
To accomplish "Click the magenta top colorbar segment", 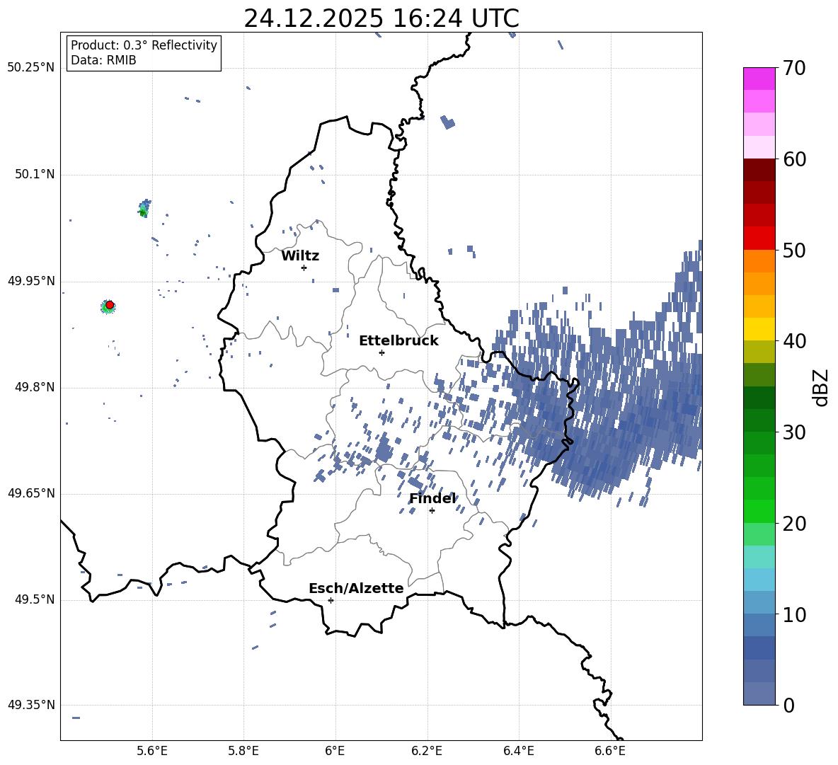I will [759, 79].
